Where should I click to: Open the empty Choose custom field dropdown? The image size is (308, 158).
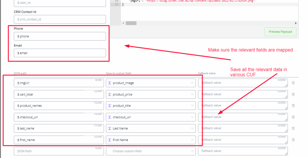click(150, 151)
